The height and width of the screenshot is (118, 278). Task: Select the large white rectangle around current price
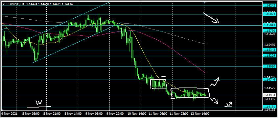(190, 93)
